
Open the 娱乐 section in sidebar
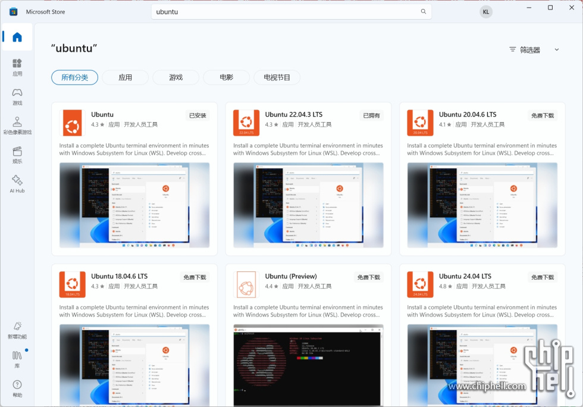coord(17,155)
